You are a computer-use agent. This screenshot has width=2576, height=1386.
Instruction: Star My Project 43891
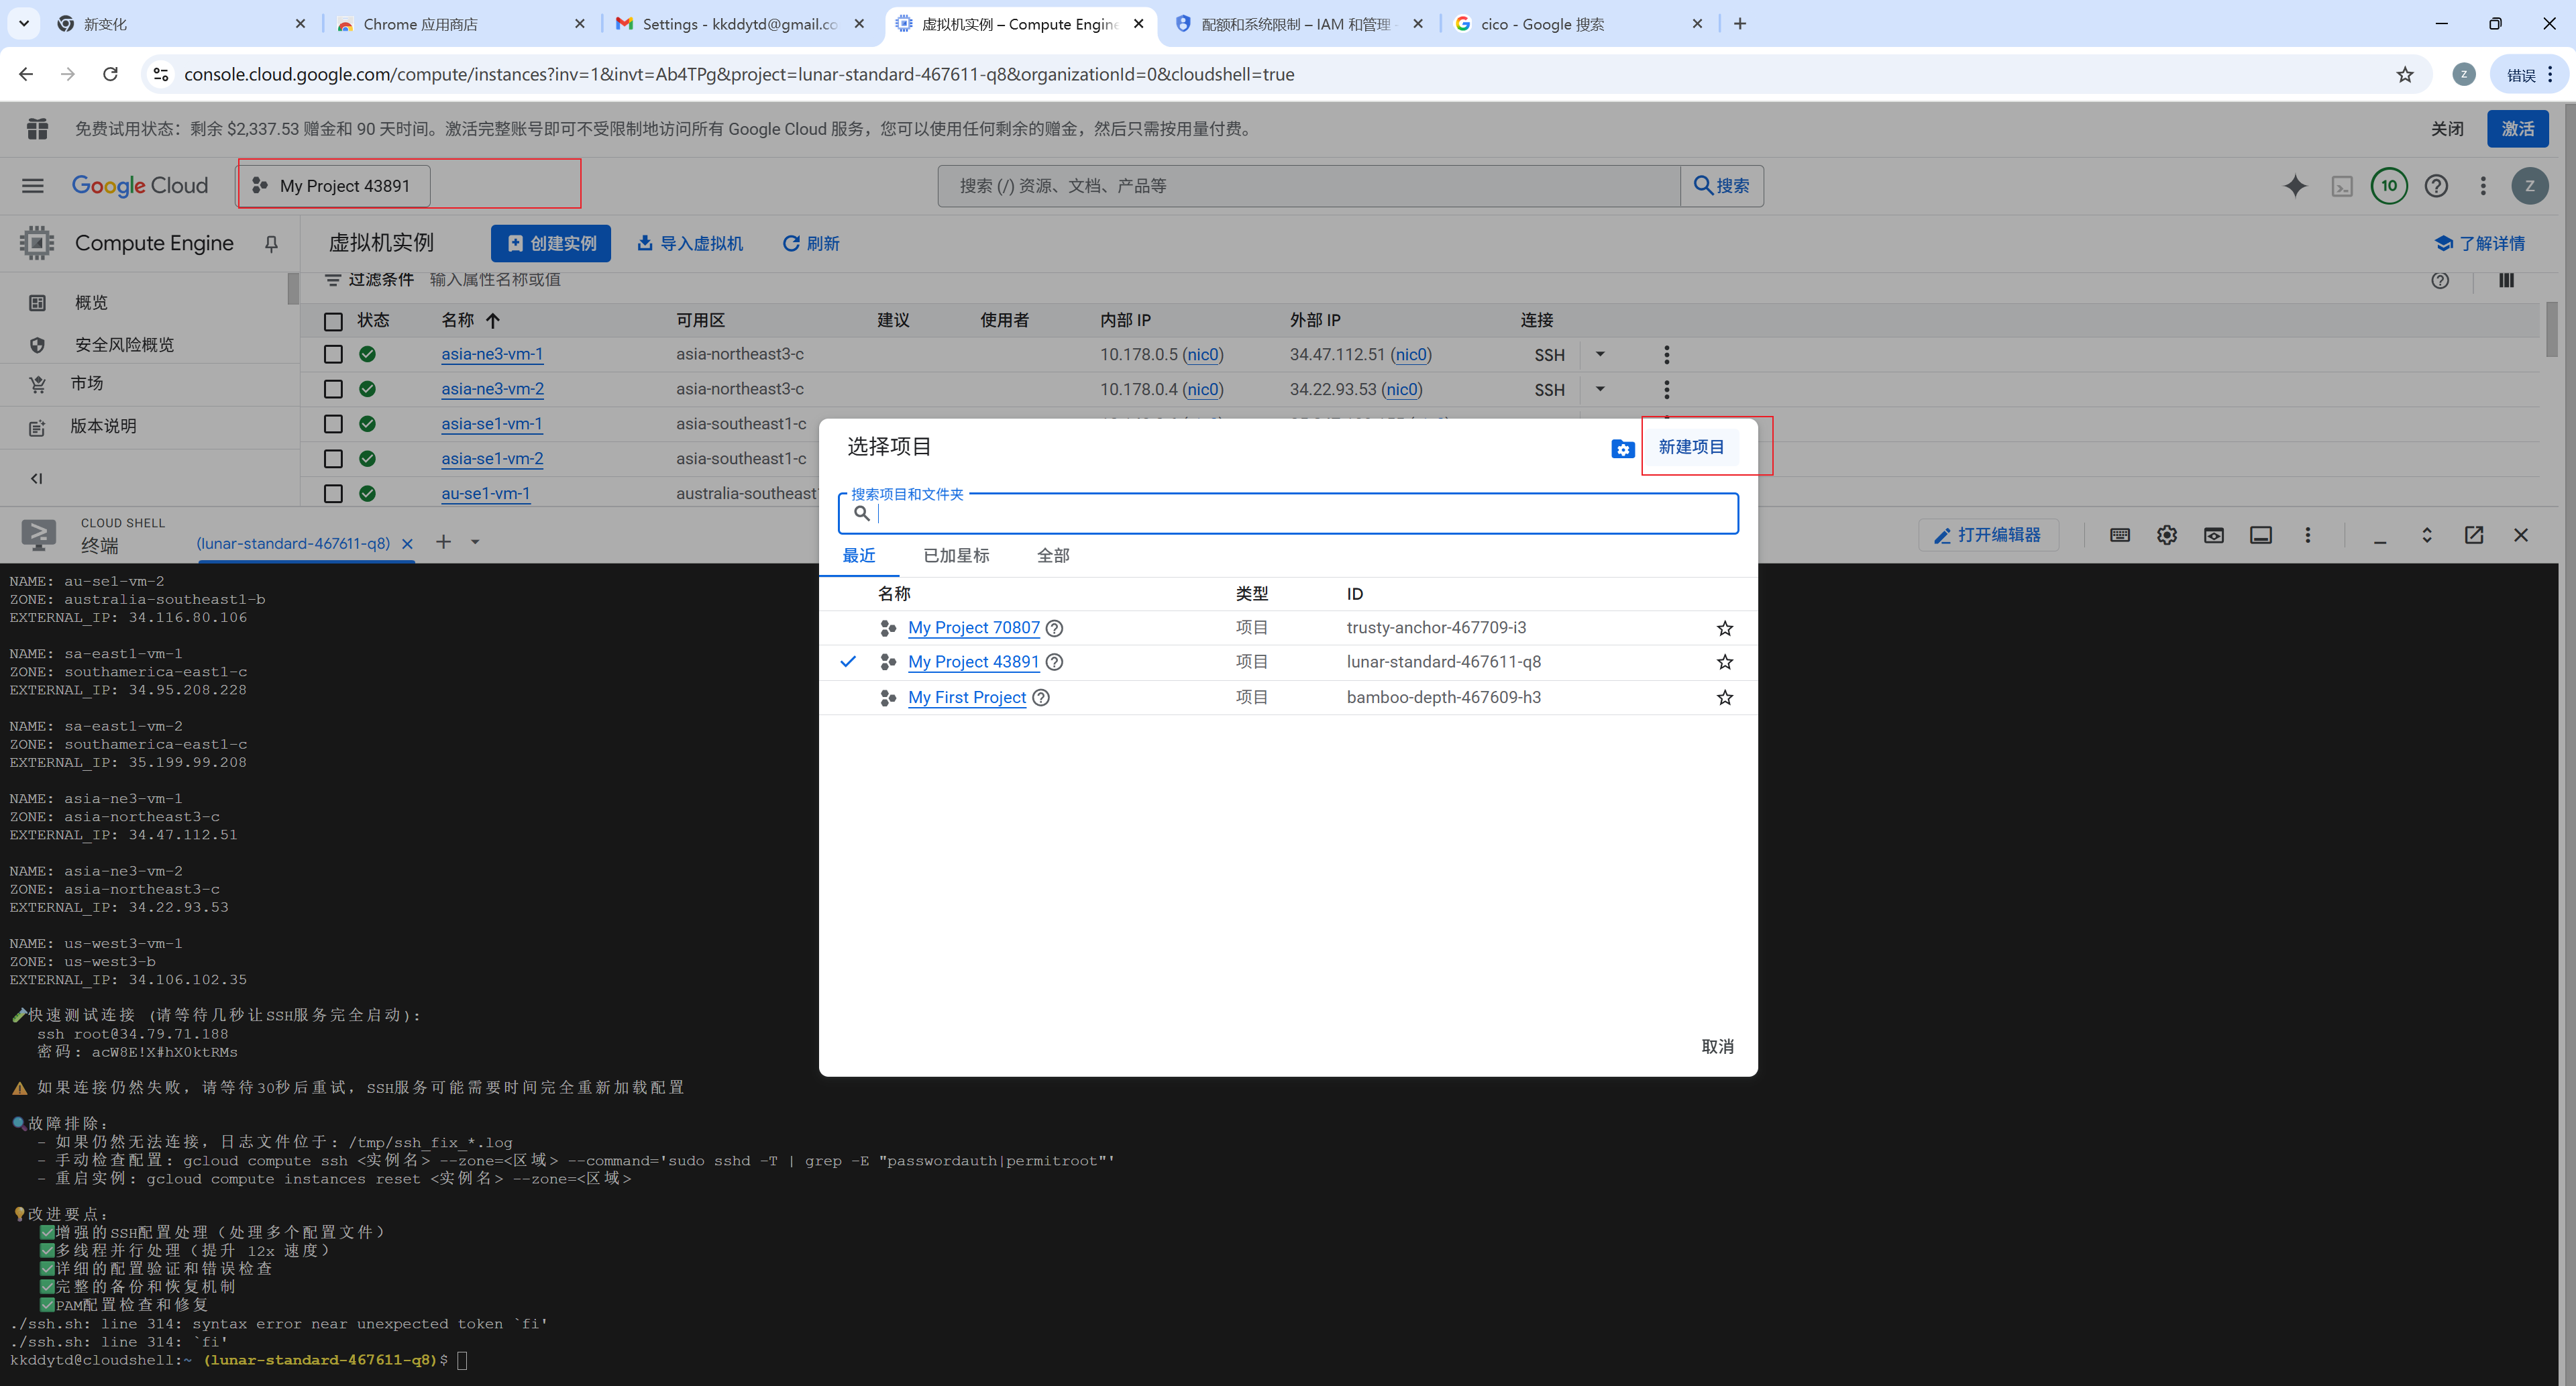1725,662
